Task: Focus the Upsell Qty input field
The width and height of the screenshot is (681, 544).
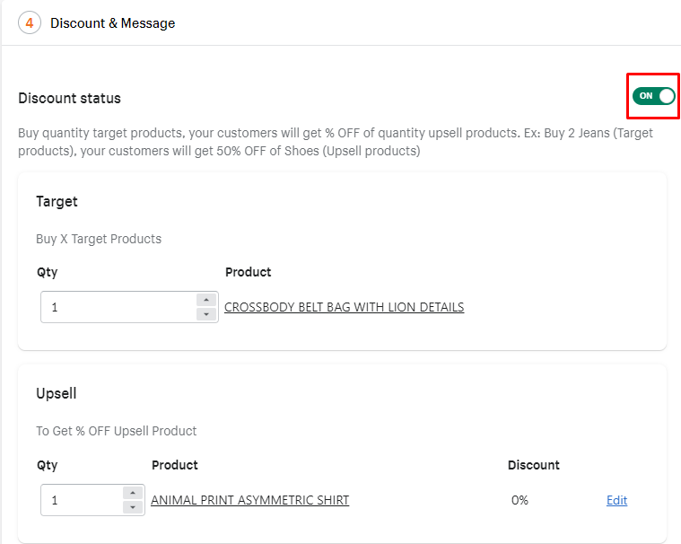Action: (x=81, y=500)
